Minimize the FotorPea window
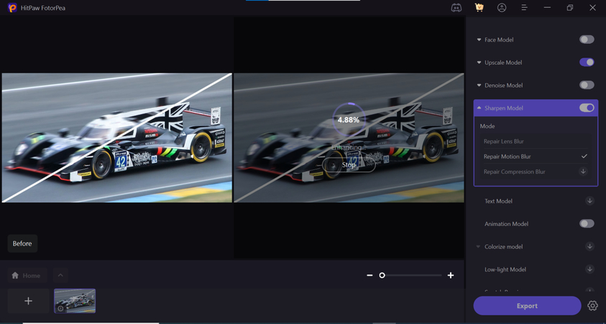606x324 pixels. click(x=547, y=8)
